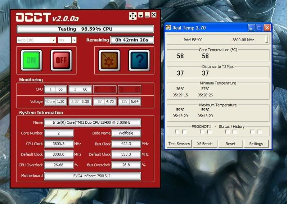Click the CPU Overclock 26.68 field
The image size is (288, 204).
point(59,165)
